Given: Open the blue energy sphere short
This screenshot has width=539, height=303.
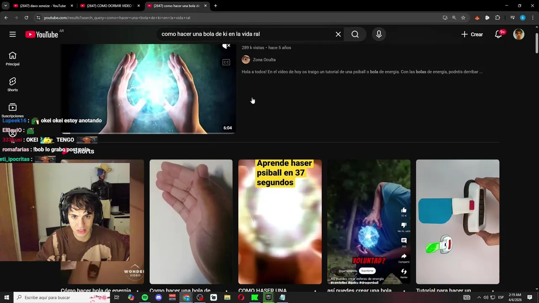Looking at the screenshot, I should pos(368,222).
